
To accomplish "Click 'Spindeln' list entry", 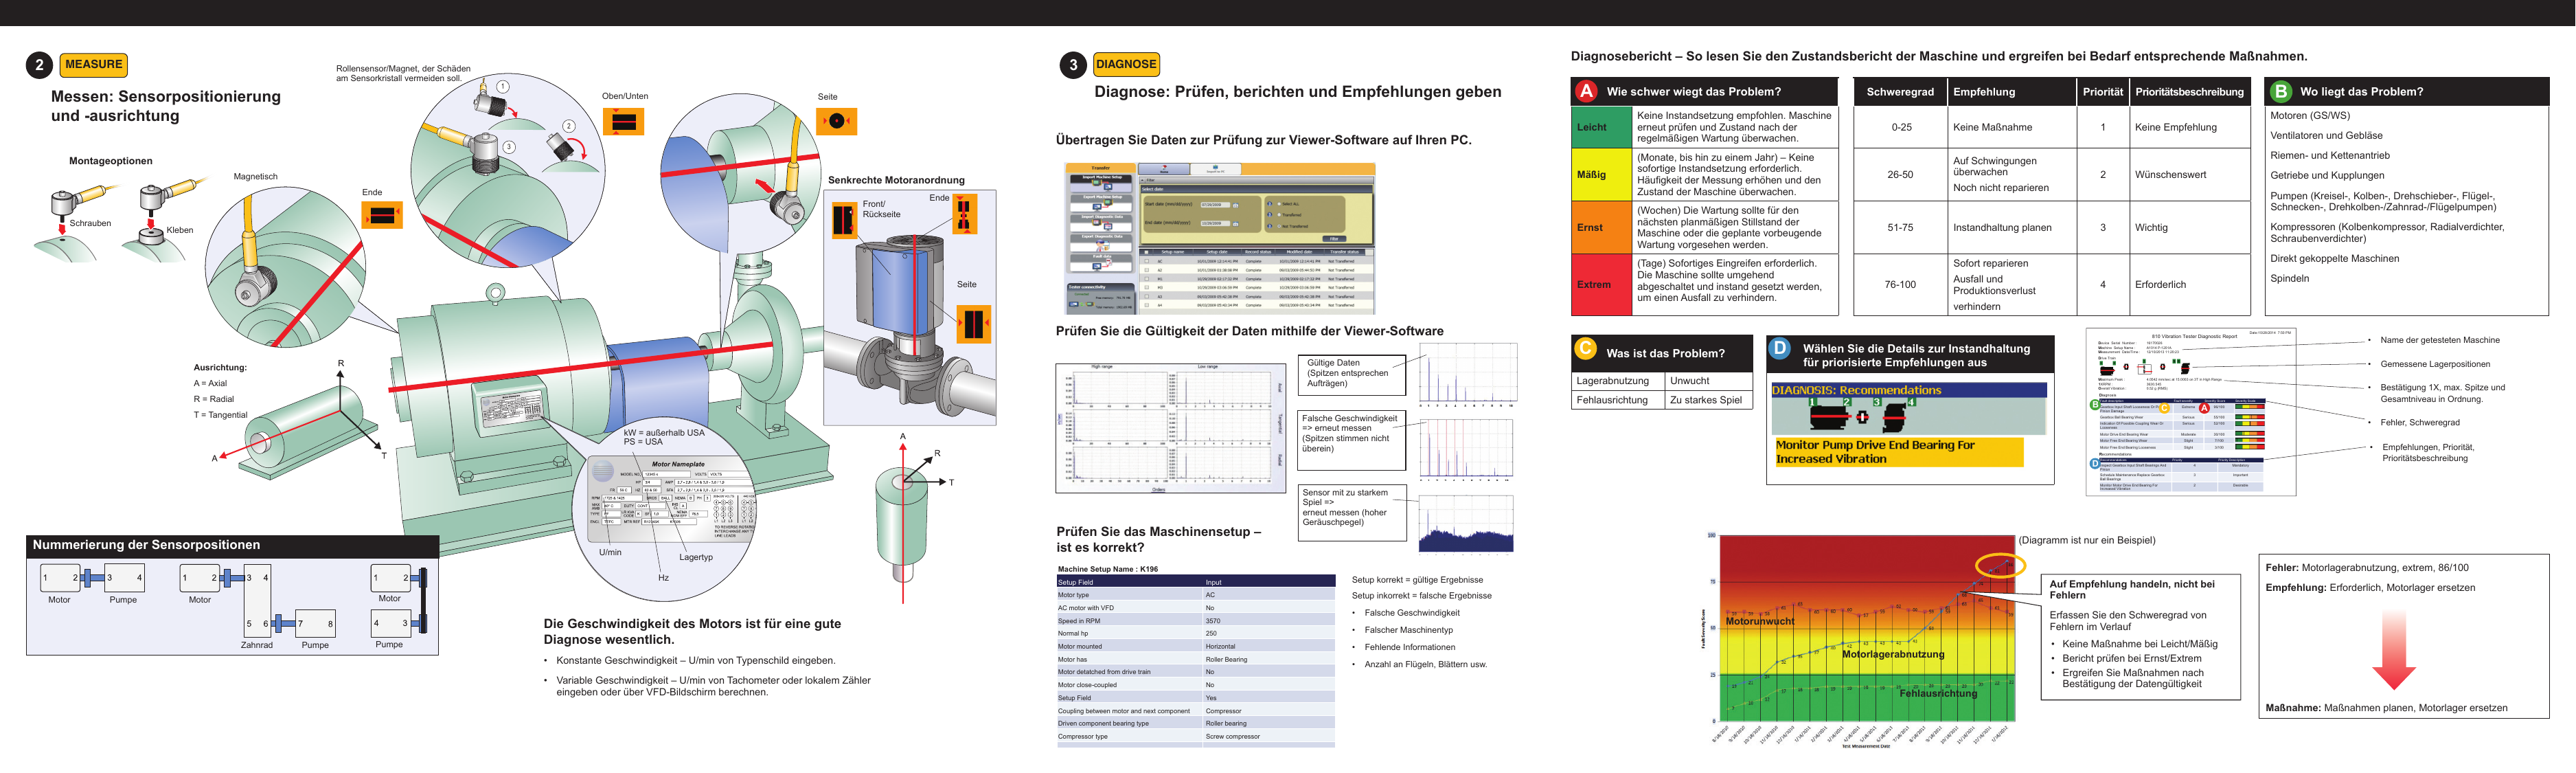I will (x=2290, y=279).
